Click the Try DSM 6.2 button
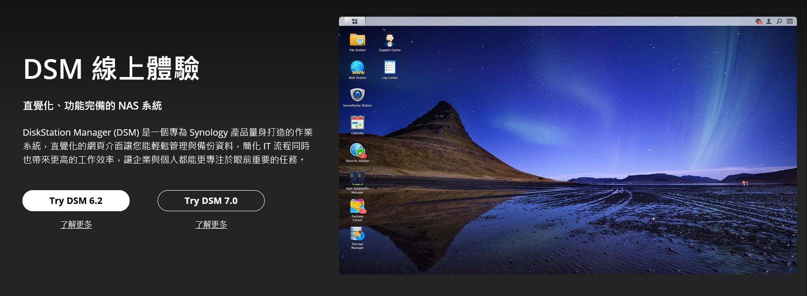Image resolution: width=807 pixels, height=296 pixels. click(x=76, y=201)
